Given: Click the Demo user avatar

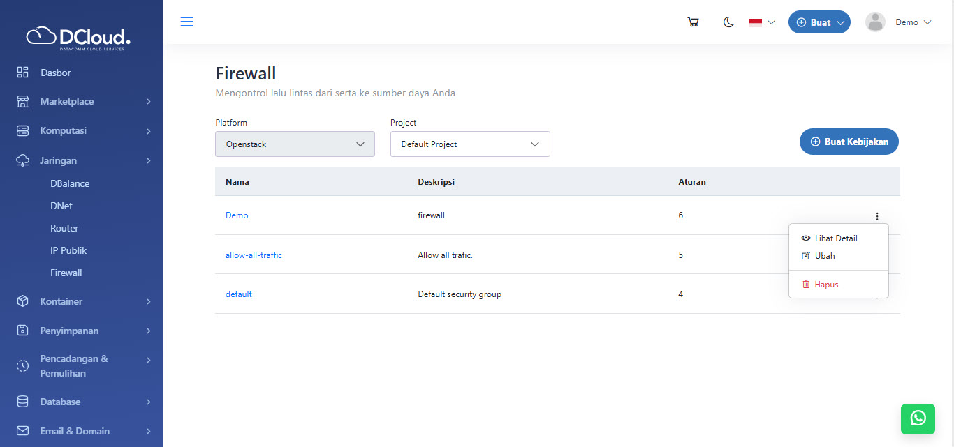Looking at the screenshot, I should (875, 22).
